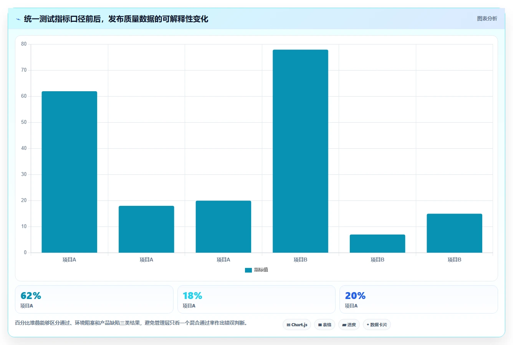Click the 进度 tag icon
The width and height of the screenshot is (513, 345).
(x=344, y=325)
